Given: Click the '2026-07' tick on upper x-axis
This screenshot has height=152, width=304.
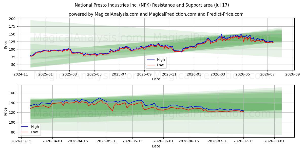Looking at the screenshot, I should [x=268, y=74].
